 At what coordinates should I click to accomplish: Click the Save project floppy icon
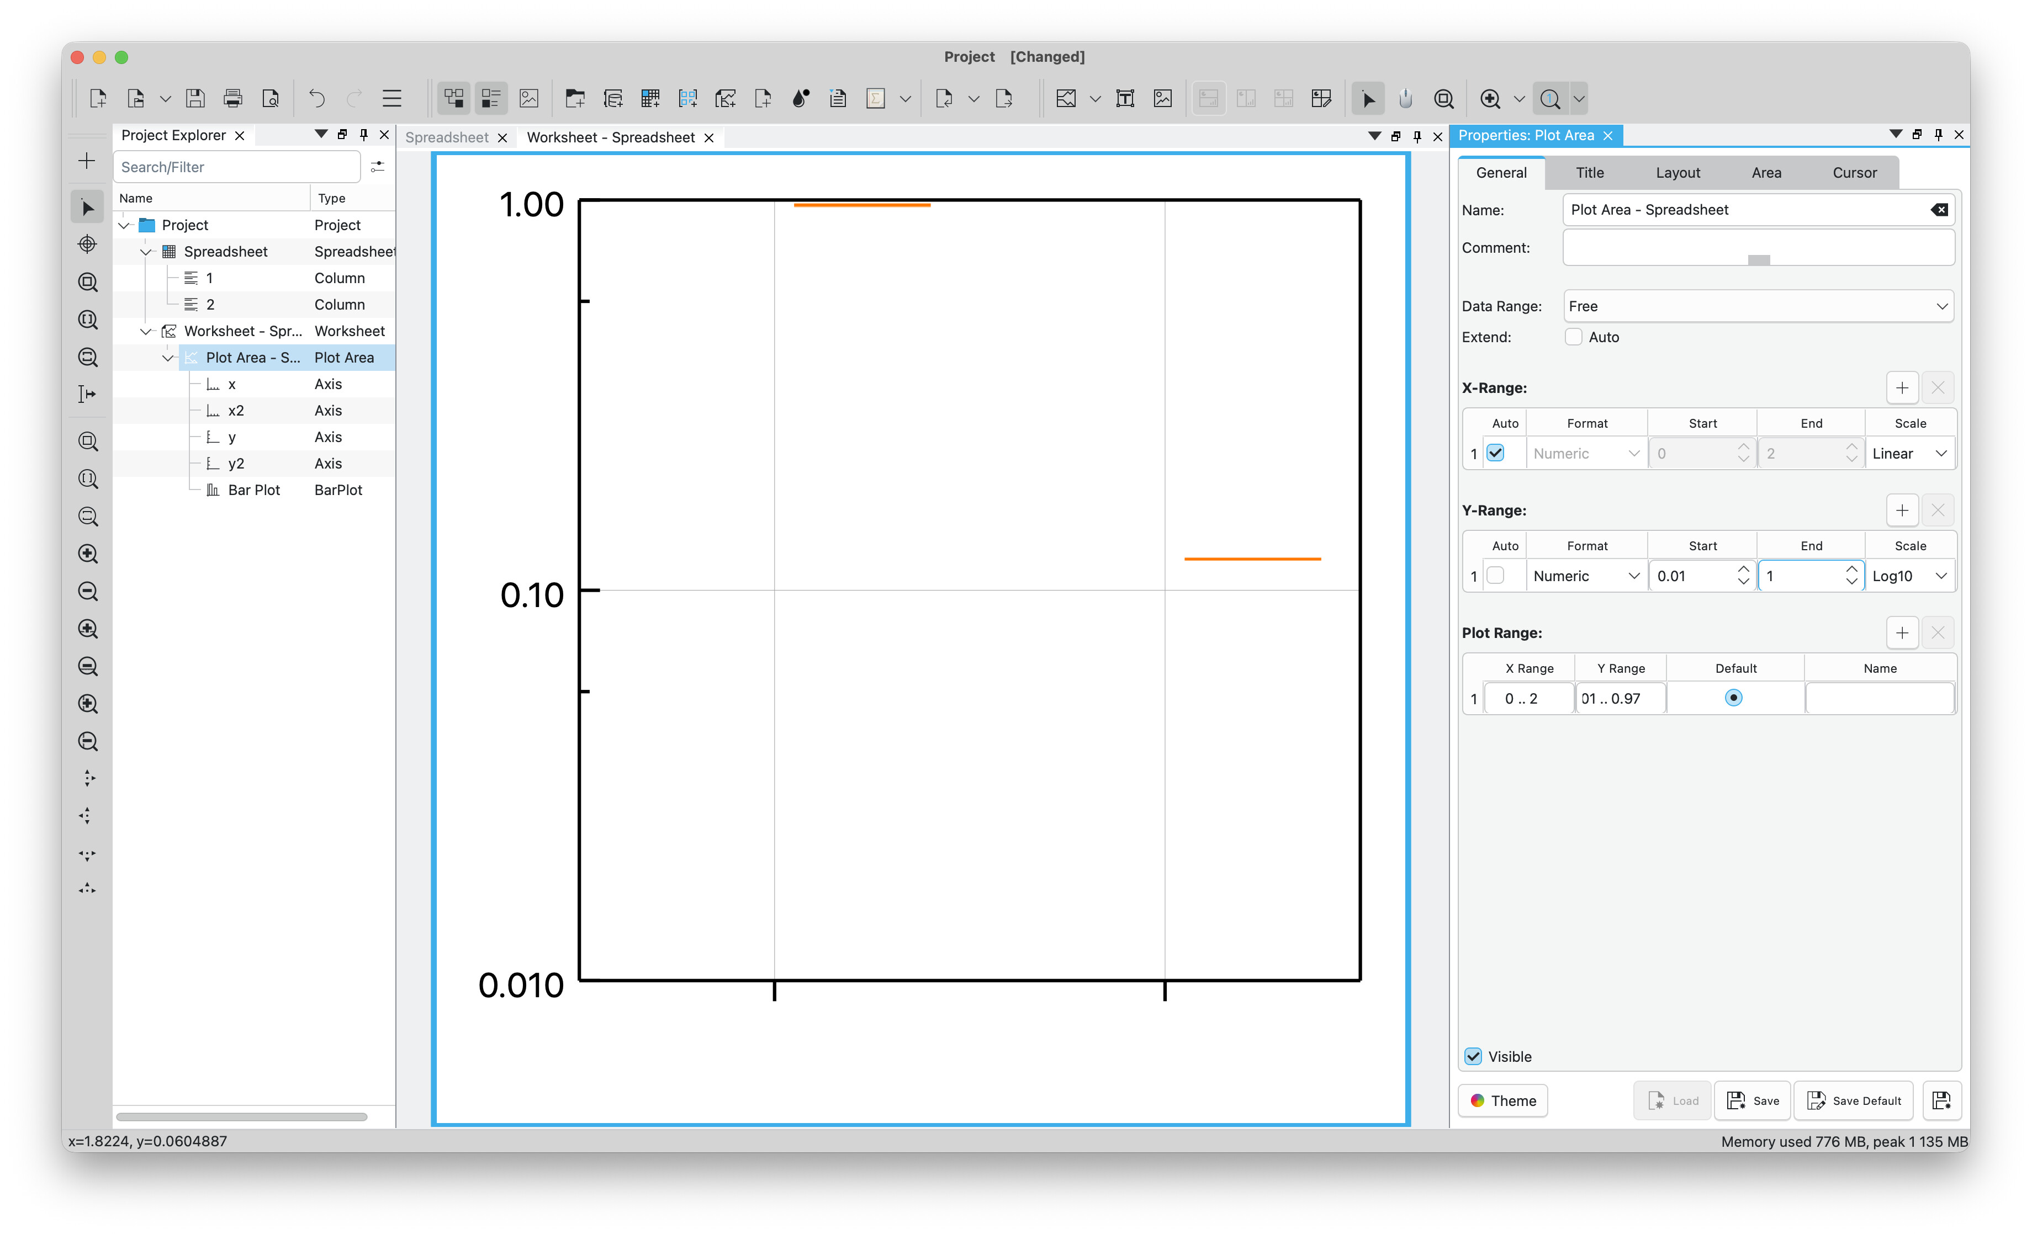coord(195,99)
